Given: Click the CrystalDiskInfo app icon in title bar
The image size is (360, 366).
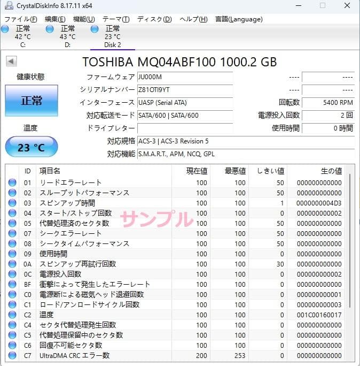Looking at the screenshot, I should (9, 5).
